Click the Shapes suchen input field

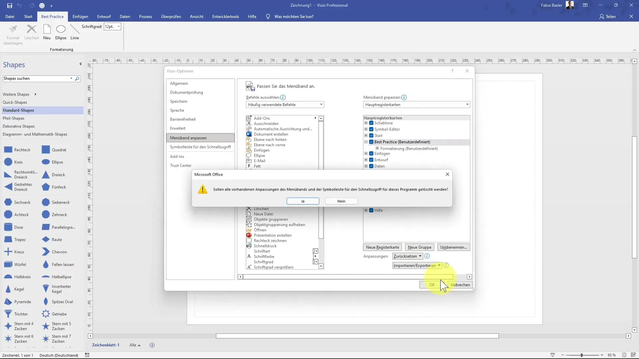[36, 79]
